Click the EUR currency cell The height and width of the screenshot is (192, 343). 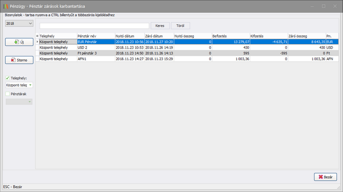(332, 42)
